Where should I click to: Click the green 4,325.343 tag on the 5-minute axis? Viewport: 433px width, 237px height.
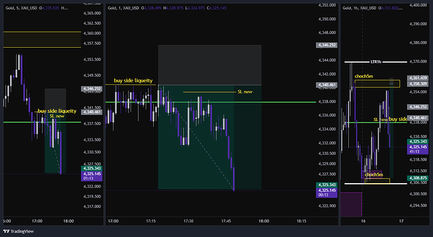[92, 168]
